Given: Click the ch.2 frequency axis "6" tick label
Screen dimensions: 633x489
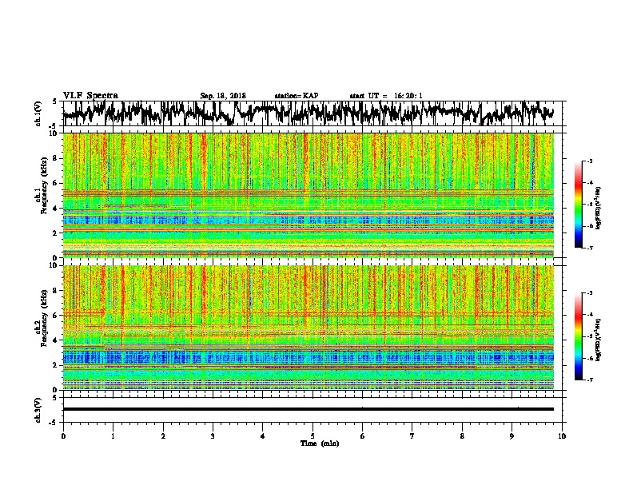Looking at the screenshot, I should (x=55, y=316).
